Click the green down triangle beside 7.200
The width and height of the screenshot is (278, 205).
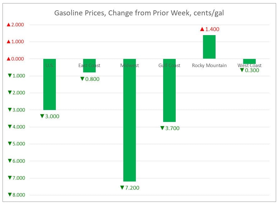122,188
